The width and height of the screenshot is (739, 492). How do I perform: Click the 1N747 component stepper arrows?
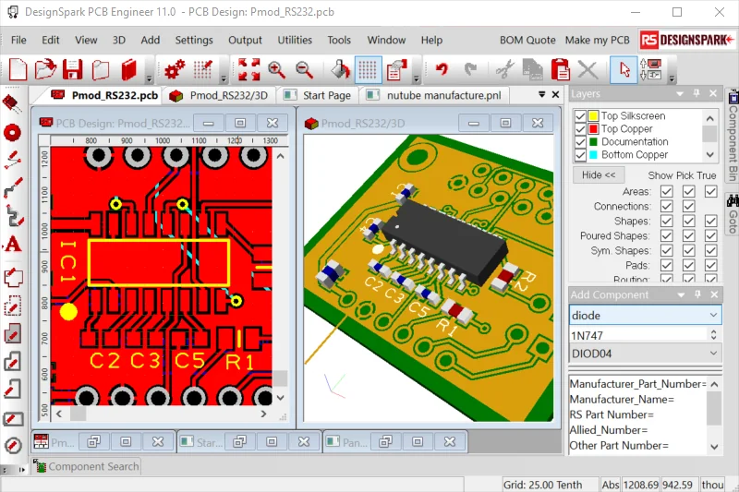713,335
